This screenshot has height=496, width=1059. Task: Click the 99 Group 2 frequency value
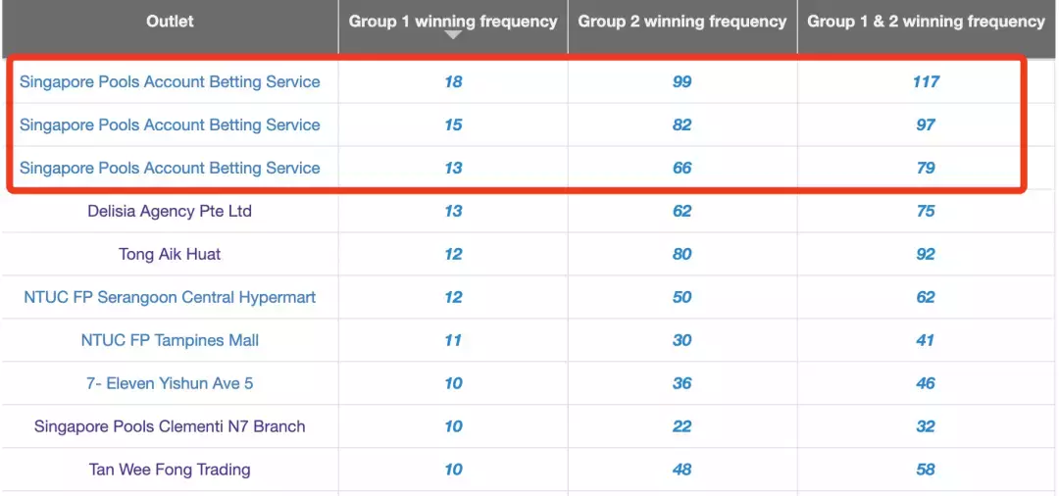click(681, 81)
